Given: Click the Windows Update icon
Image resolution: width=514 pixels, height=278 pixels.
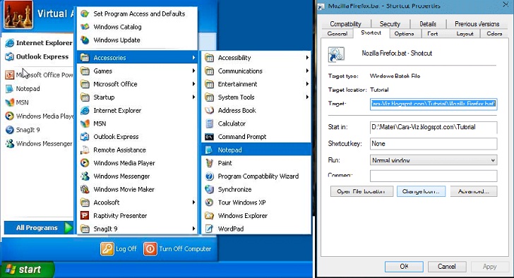Looking at the screenshot, I should (x=85, y=40).
